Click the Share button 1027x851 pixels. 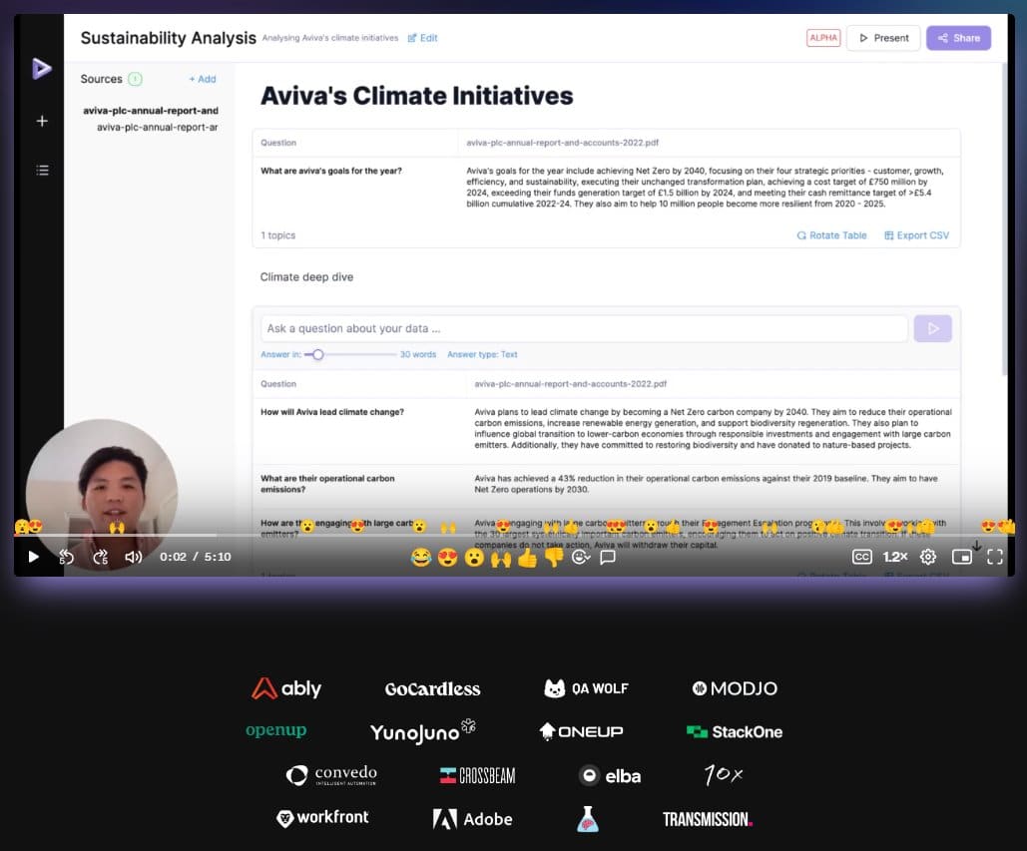pyautogui.click(x=958, y=38)
